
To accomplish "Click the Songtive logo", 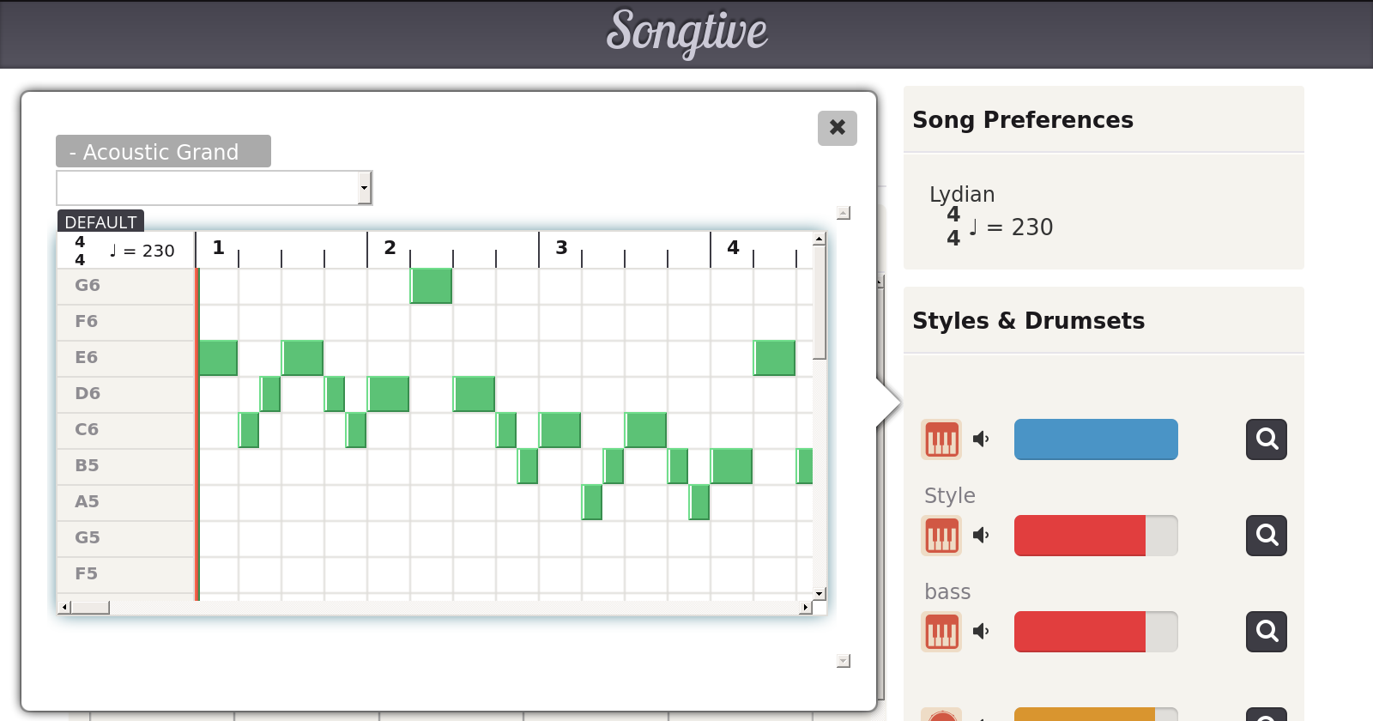I will (x=686, y=33).
